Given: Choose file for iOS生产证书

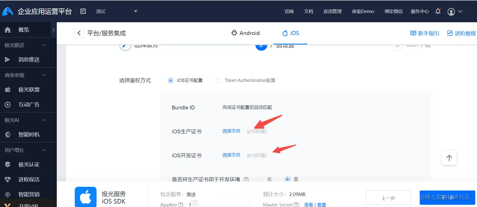Looking at the screenshot, I should pyautogui.click(x=232, y=131).
